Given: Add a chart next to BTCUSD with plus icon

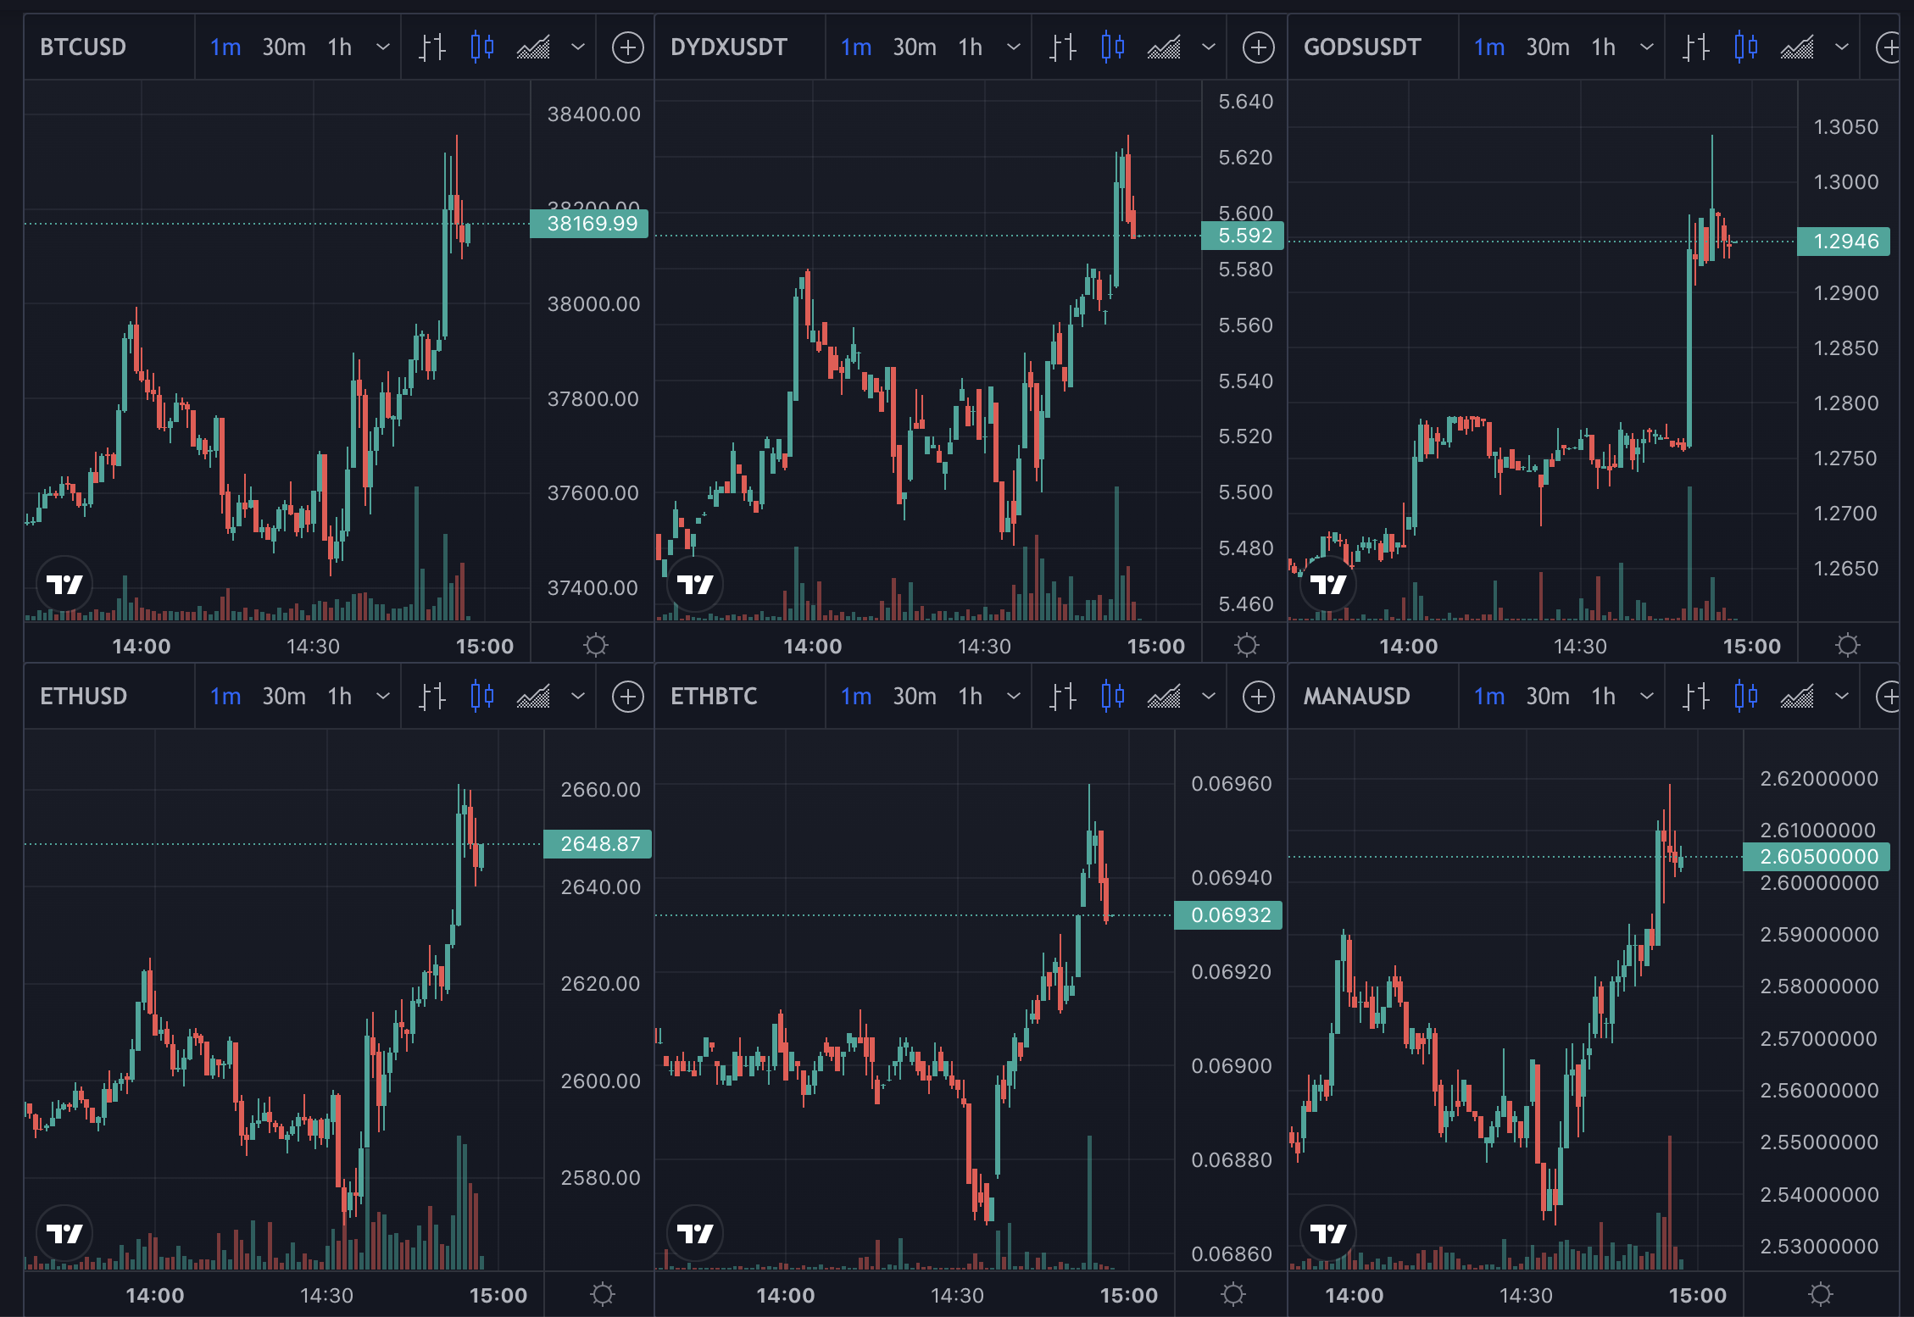Looking at the screenshot, I should click(x=627, y=47).
